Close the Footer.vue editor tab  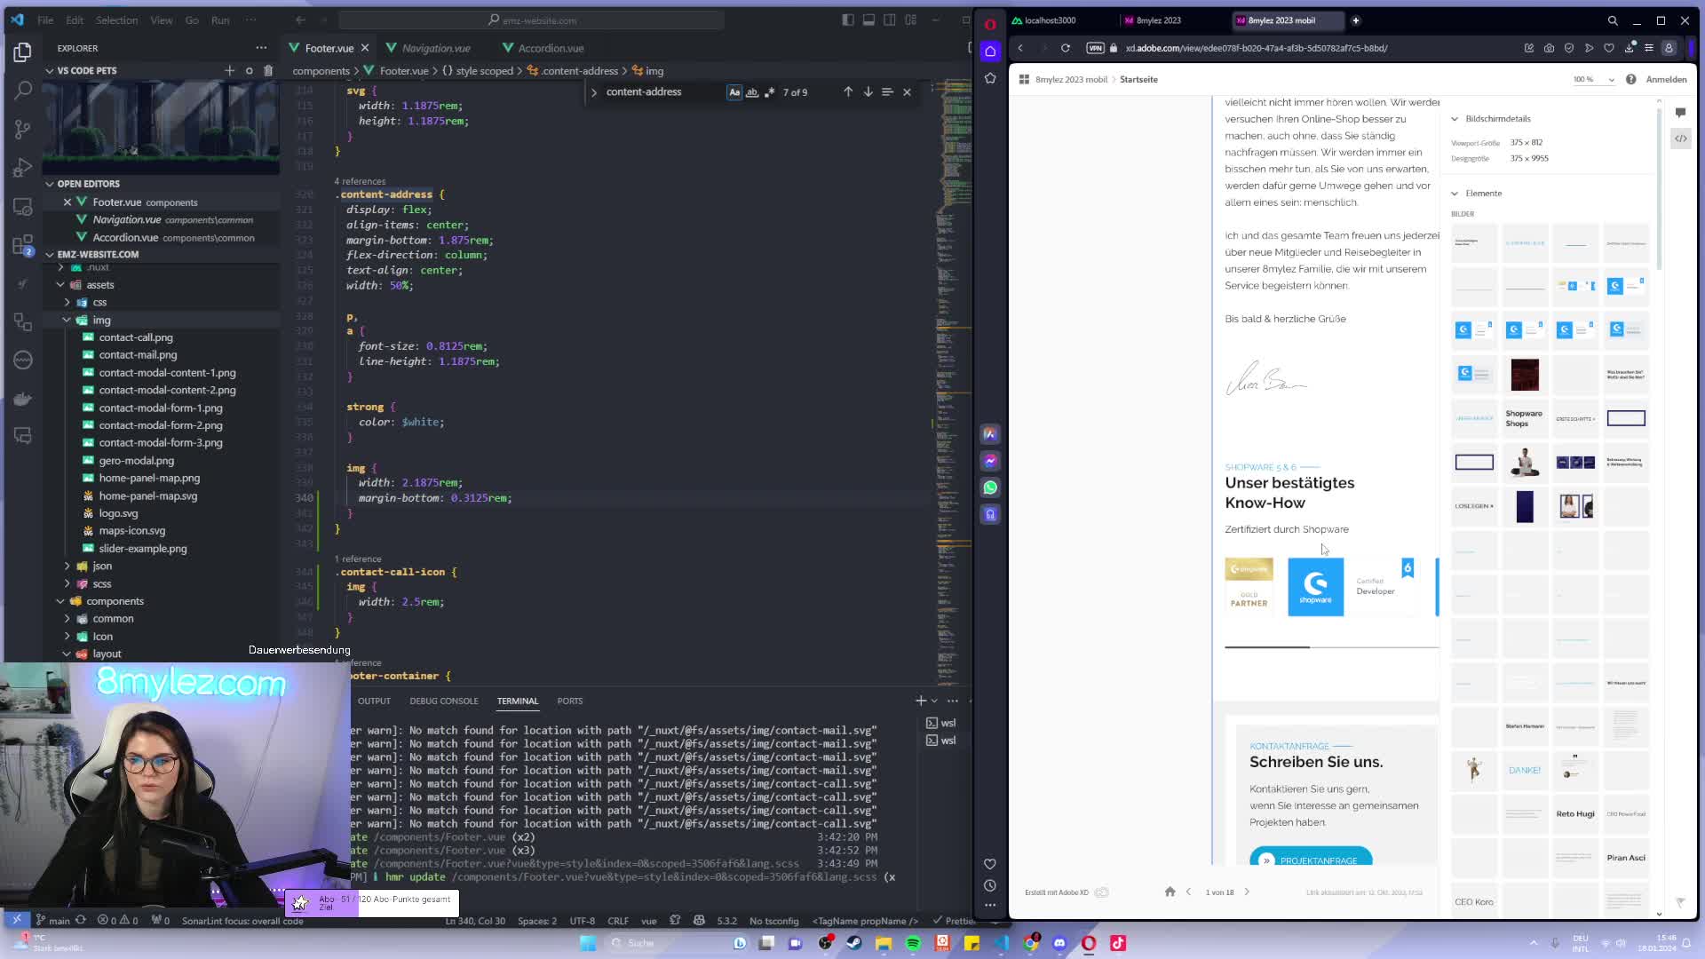pyautogui.click(x=365, y=49)
